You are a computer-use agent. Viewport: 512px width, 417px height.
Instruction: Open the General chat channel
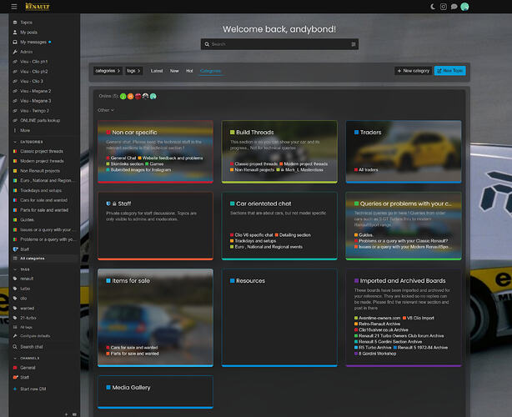tap(28, 368)
